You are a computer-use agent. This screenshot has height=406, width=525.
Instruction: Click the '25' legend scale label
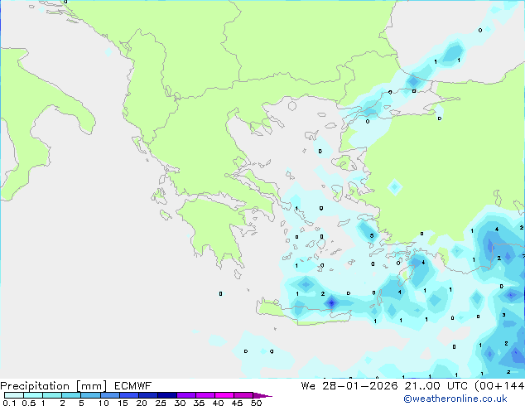[x=161, y=403]
